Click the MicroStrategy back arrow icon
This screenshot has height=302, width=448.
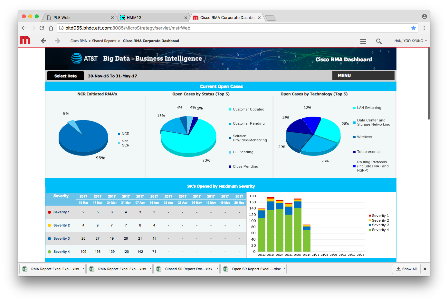click(x=43, y=41)
